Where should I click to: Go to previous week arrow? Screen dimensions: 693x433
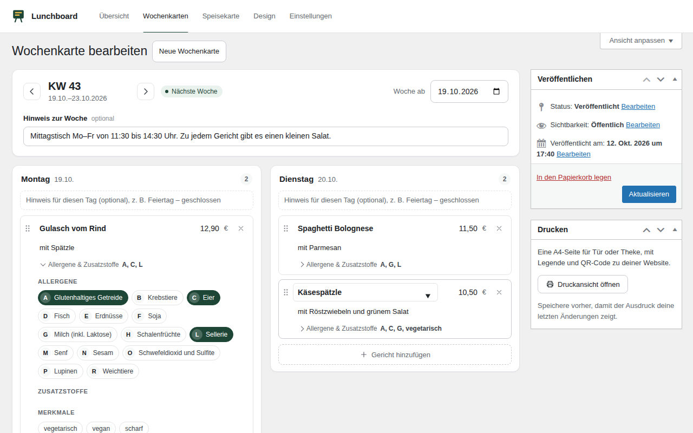(x=32, y=91)
